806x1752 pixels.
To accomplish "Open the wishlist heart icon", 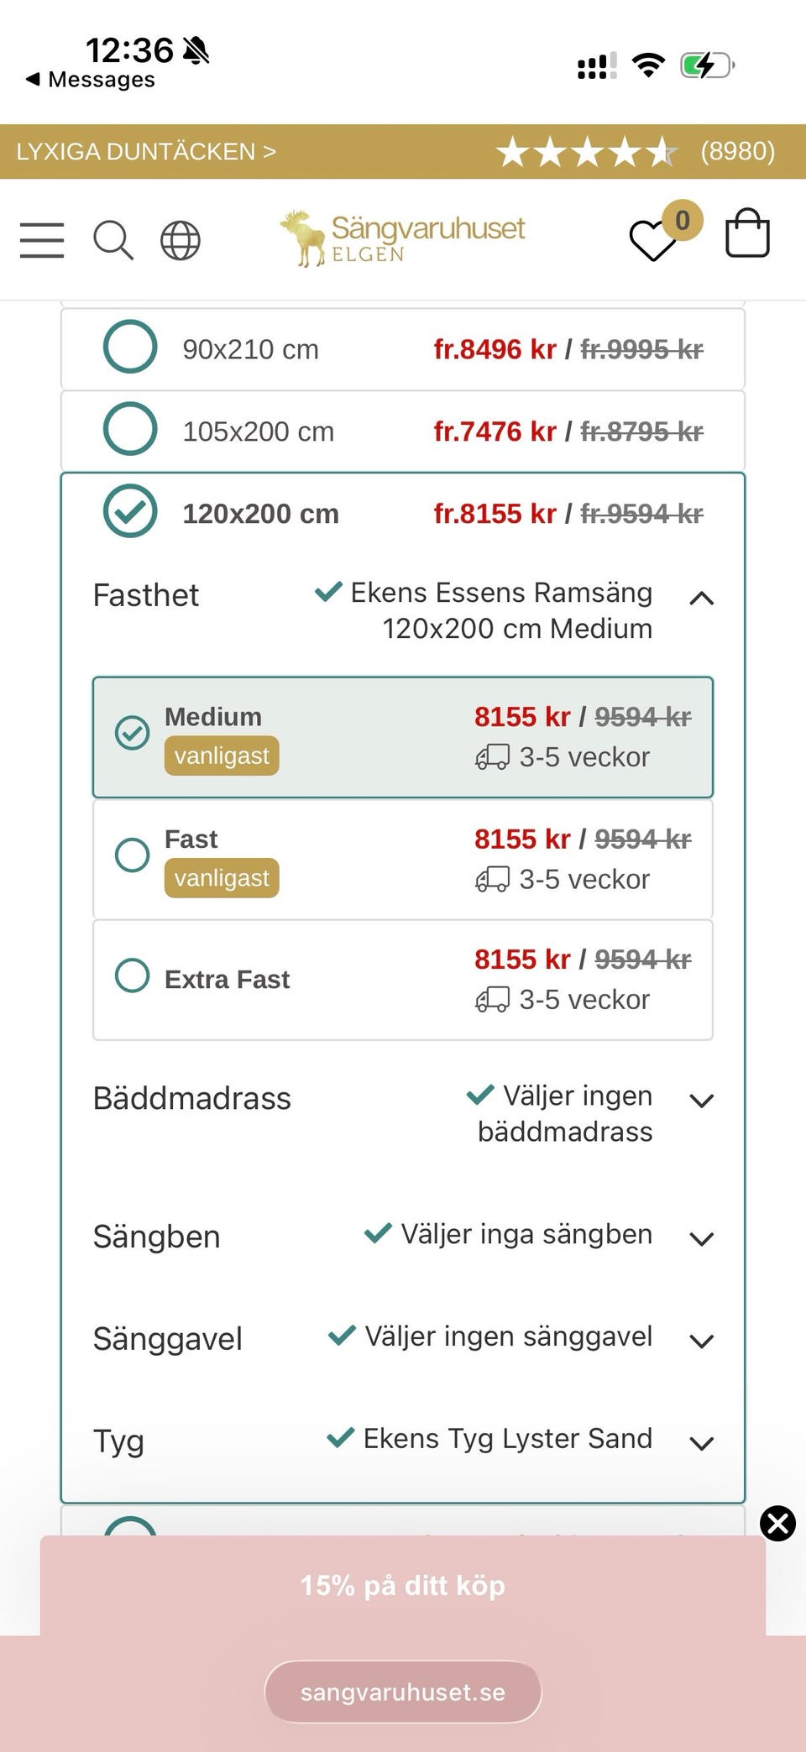I will click(x=654, y=239).
